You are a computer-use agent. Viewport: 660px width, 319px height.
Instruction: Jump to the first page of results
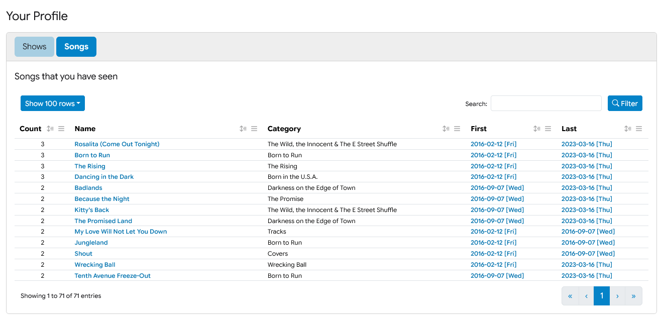tap(570, 296)
